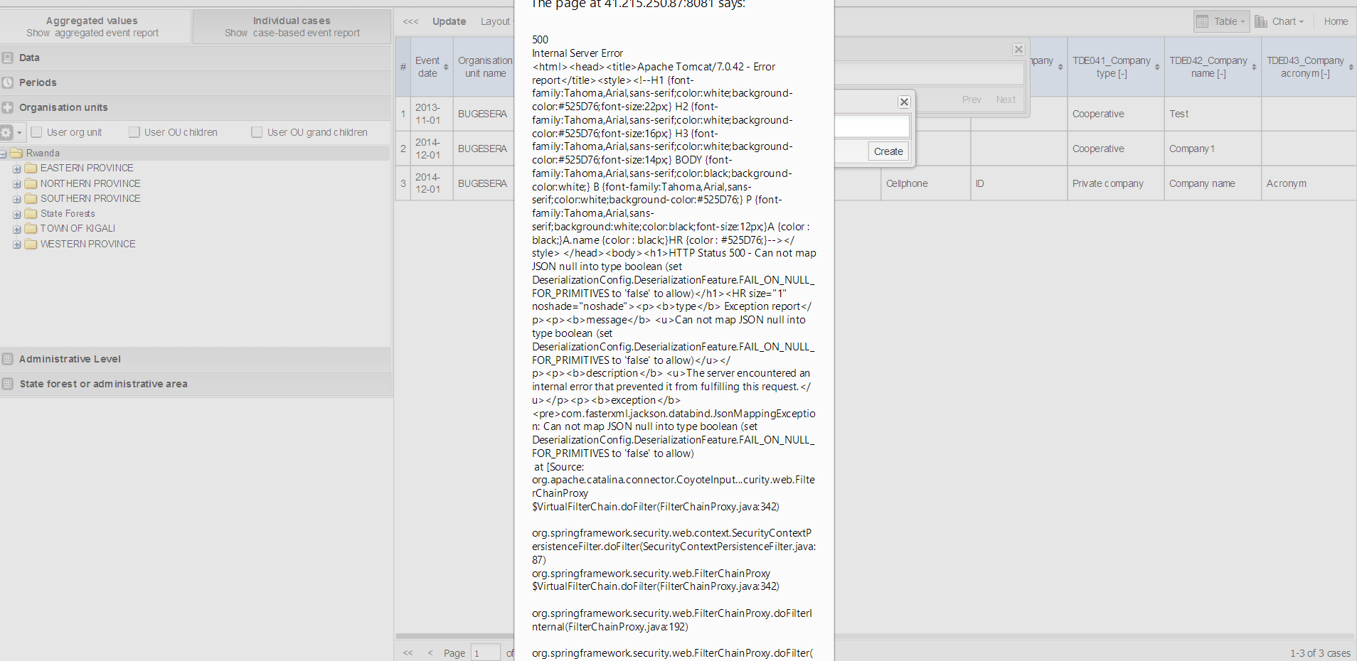Expand the Data panel
This screenshot has height=661, width=1357.
196,58
